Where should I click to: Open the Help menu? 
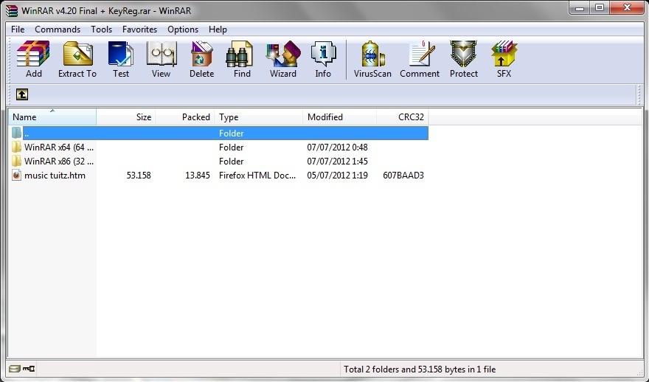(x=218, y=29)
